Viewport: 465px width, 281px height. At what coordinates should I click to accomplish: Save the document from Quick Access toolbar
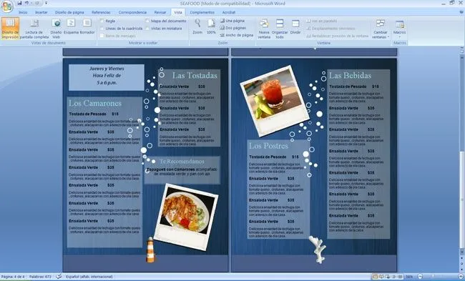[19, 4]
